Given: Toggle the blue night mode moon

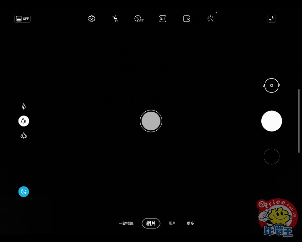Looking at the screenshot, I should click(x=24, y=192).
